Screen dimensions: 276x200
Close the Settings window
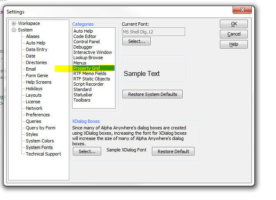pos(242,10)
